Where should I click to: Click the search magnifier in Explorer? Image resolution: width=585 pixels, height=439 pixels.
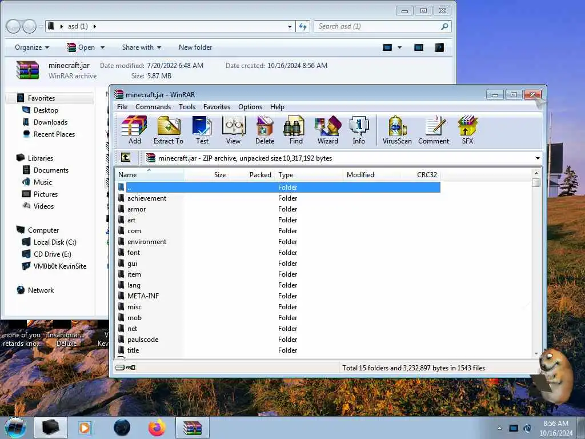tap(444, 26)
